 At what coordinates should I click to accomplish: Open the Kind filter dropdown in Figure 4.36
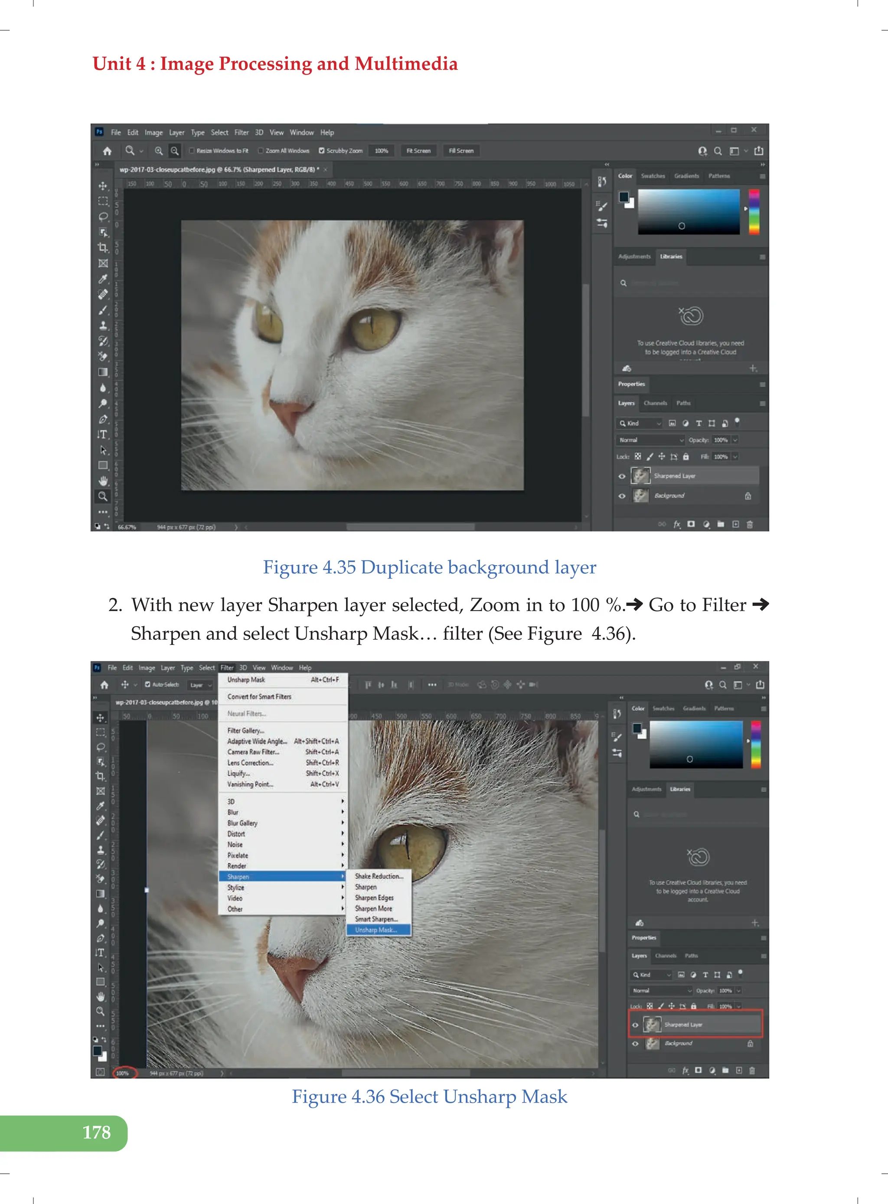pos(651,975)
